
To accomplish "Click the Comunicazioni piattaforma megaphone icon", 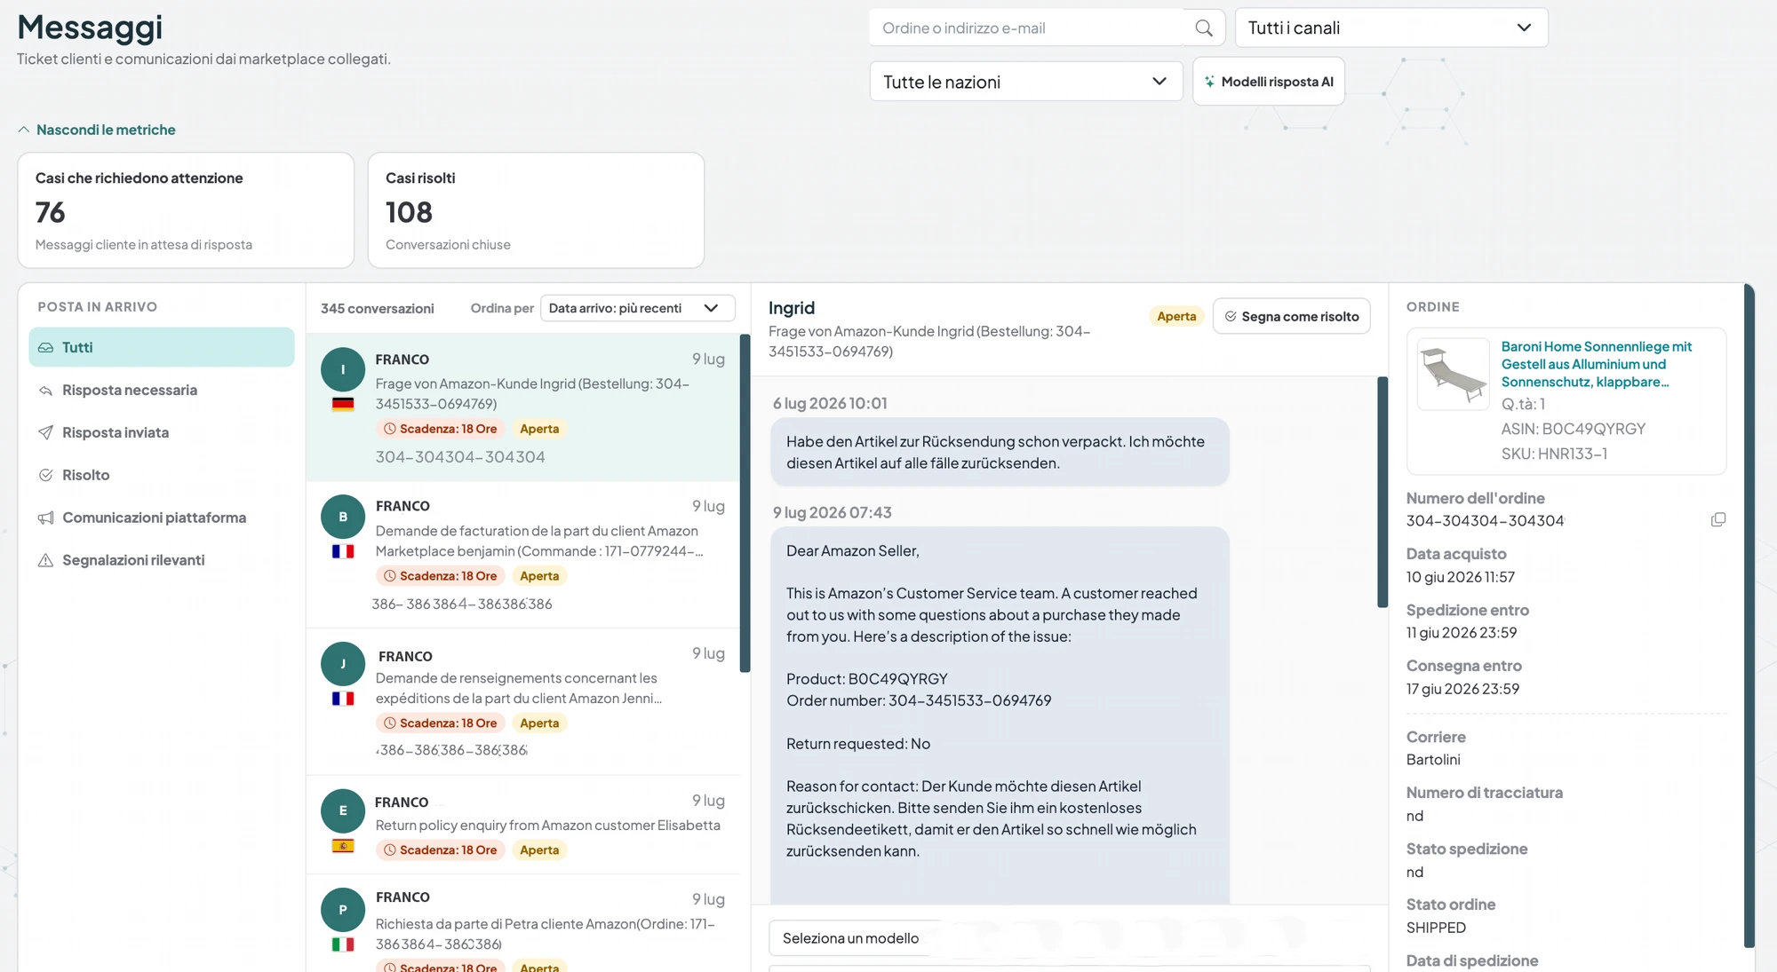I will (x=45, y=518).
